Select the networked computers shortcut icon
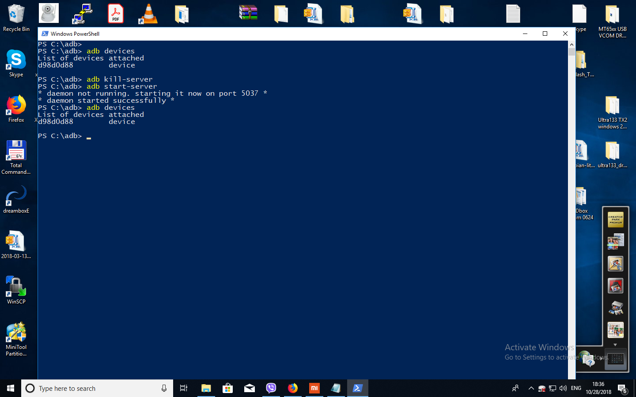The height and width of the screenshot is (397, 636). tap(83, 14)
